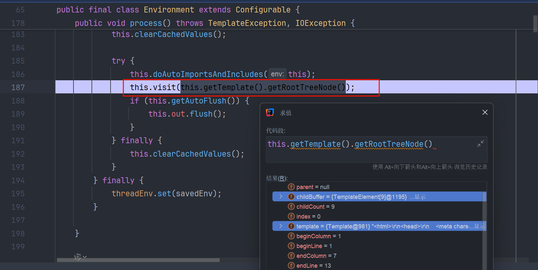Click the field icon next to childBuffer
Screen dimensions: 538x270
[x=291, y=197]
